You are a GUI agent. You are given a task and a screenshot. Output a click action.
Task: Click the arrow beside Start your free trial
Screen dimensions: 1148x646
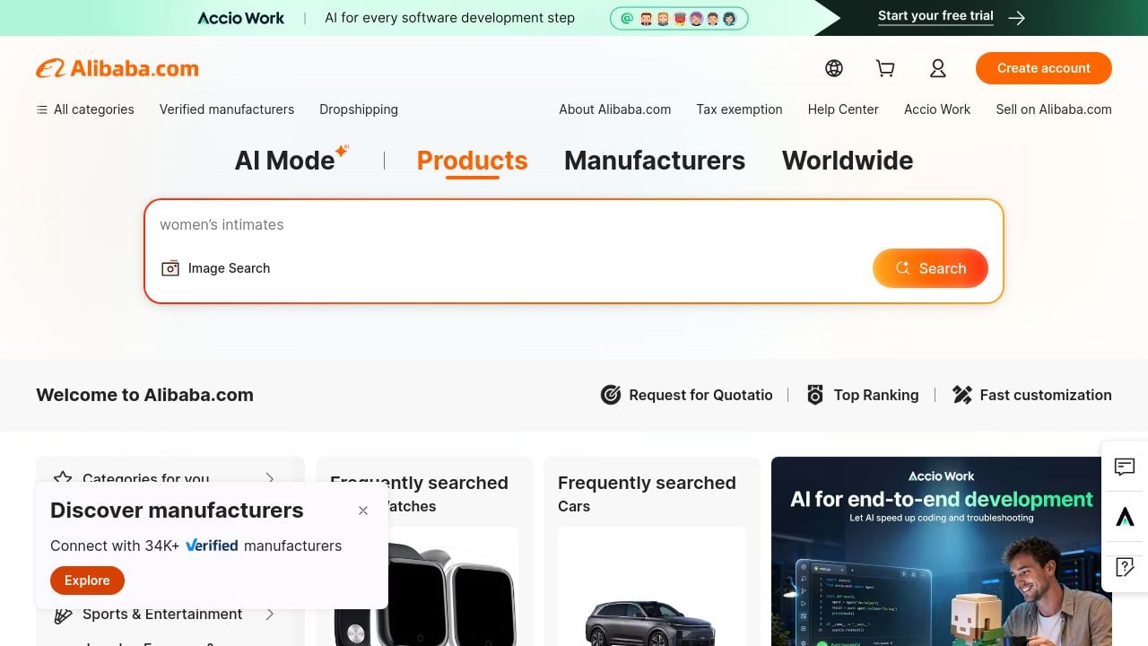pos(1016,18)
